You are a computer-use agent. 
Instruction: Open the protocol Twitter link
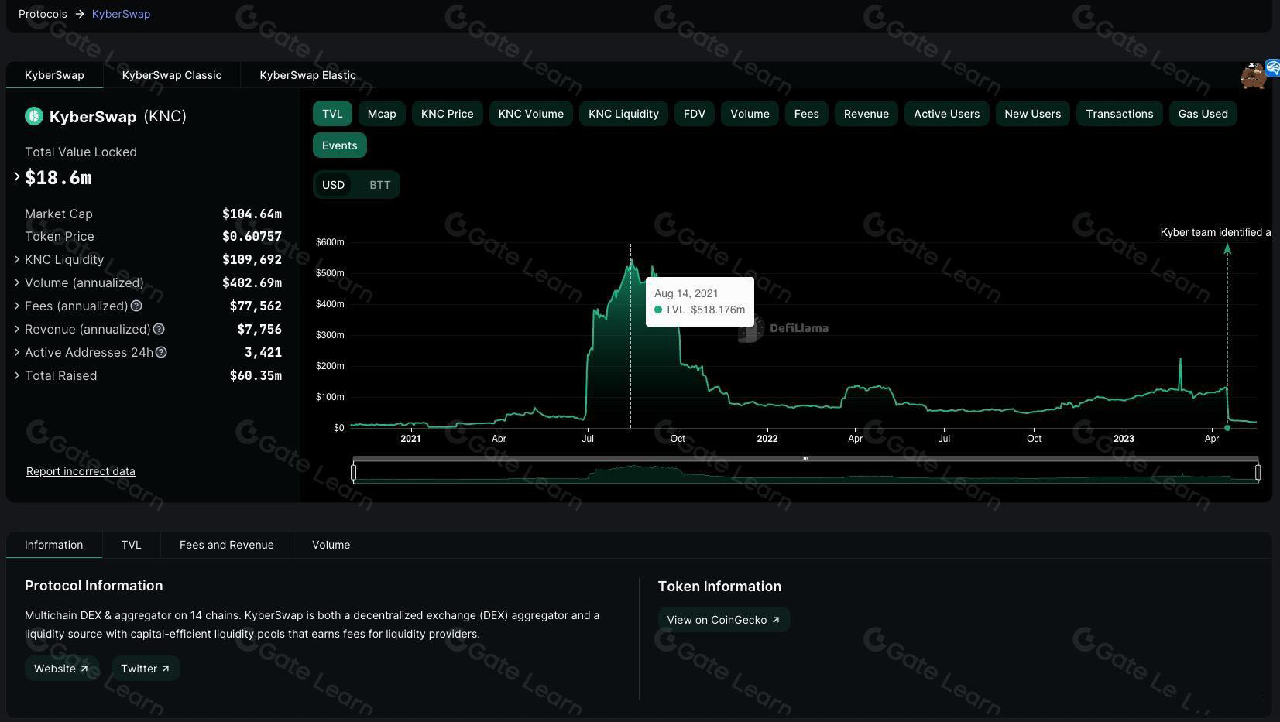pos(146,669)
